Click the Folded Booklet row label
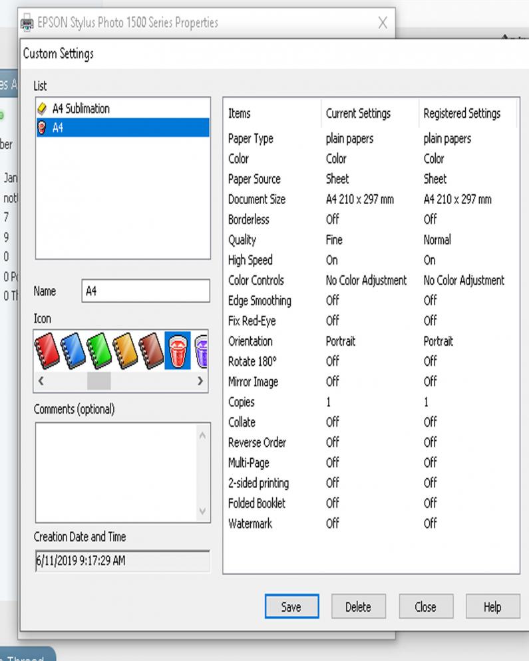Image resolution: width=529 pixels, height=661 pixels. click(x=256, y=503)
